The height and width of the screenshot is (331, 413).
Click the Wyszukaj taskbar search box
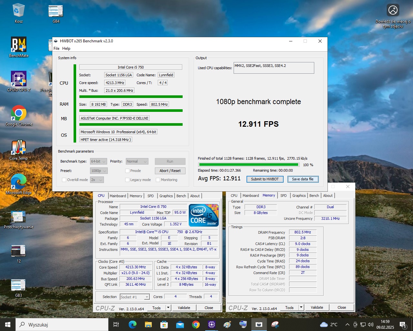click(62, 325)
